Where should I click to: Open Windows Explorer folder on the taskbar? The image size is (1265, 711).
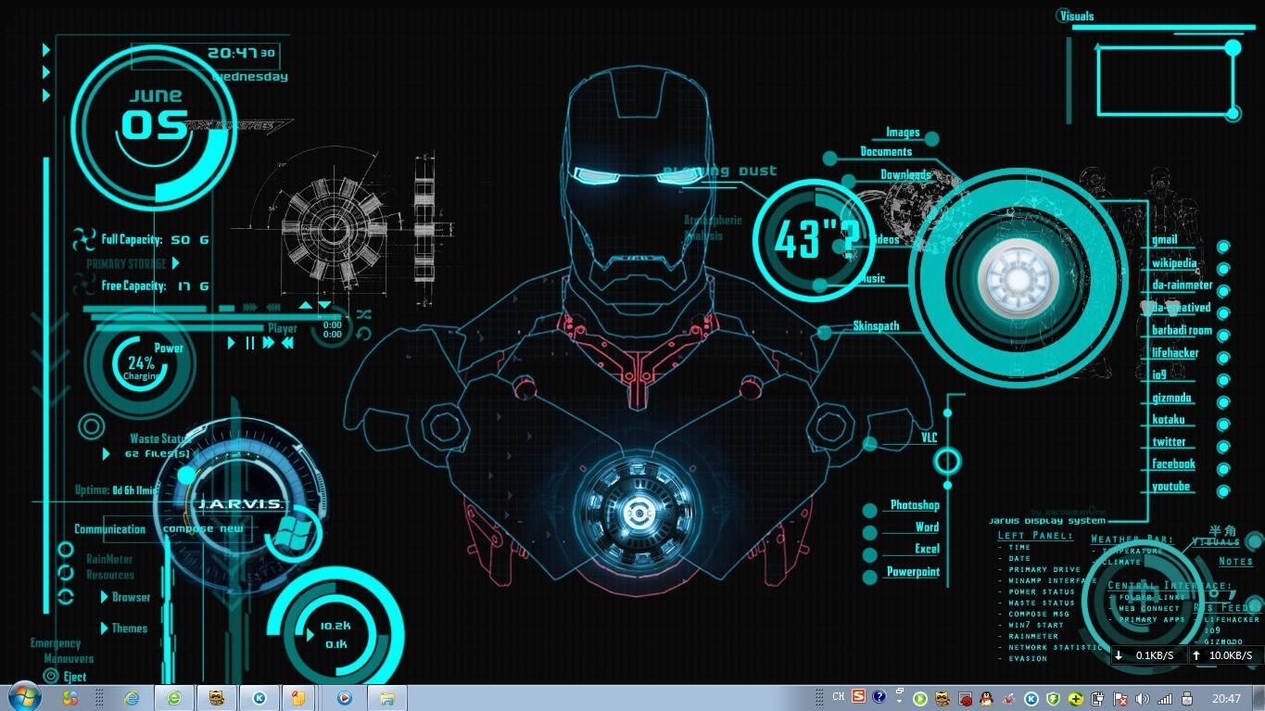[x=386, y=698]
